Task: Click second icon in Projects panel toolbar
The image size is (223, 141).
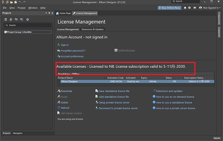Action: (11, 19)
